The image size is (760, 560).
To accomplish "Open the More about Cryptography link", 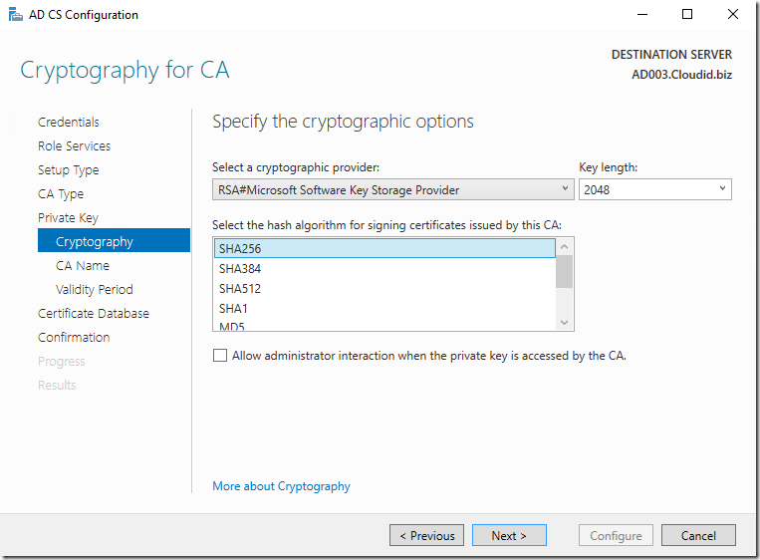I will pos(281,486).
